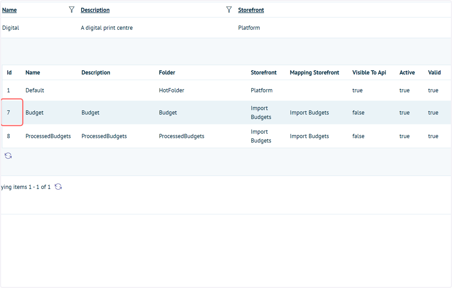Click Mapping Storefront value in Budget row
This screenshot has height=288, width=452.
(309, 112)
